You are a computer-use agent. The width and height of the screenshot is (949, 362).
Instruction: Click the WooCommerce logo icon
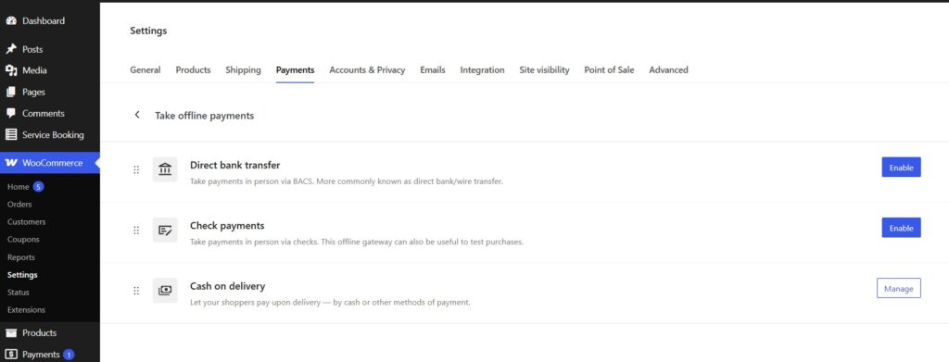[11, 163]
